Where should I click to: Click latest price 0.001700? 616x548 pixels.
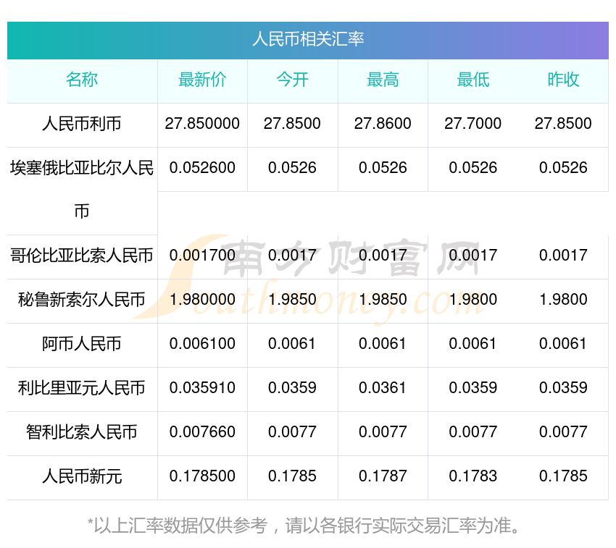point(202,256)
